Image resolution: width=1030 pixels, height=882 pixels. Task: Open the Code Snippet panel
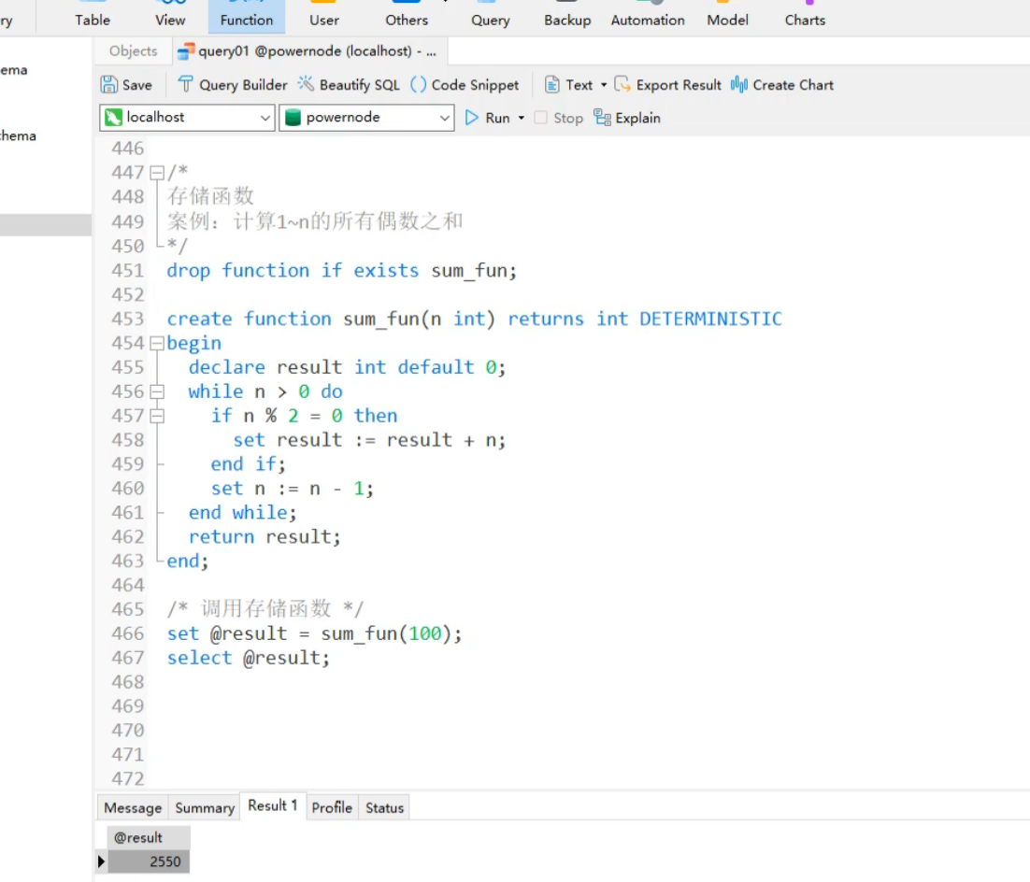pyautogui.click(x=465, y=85)
